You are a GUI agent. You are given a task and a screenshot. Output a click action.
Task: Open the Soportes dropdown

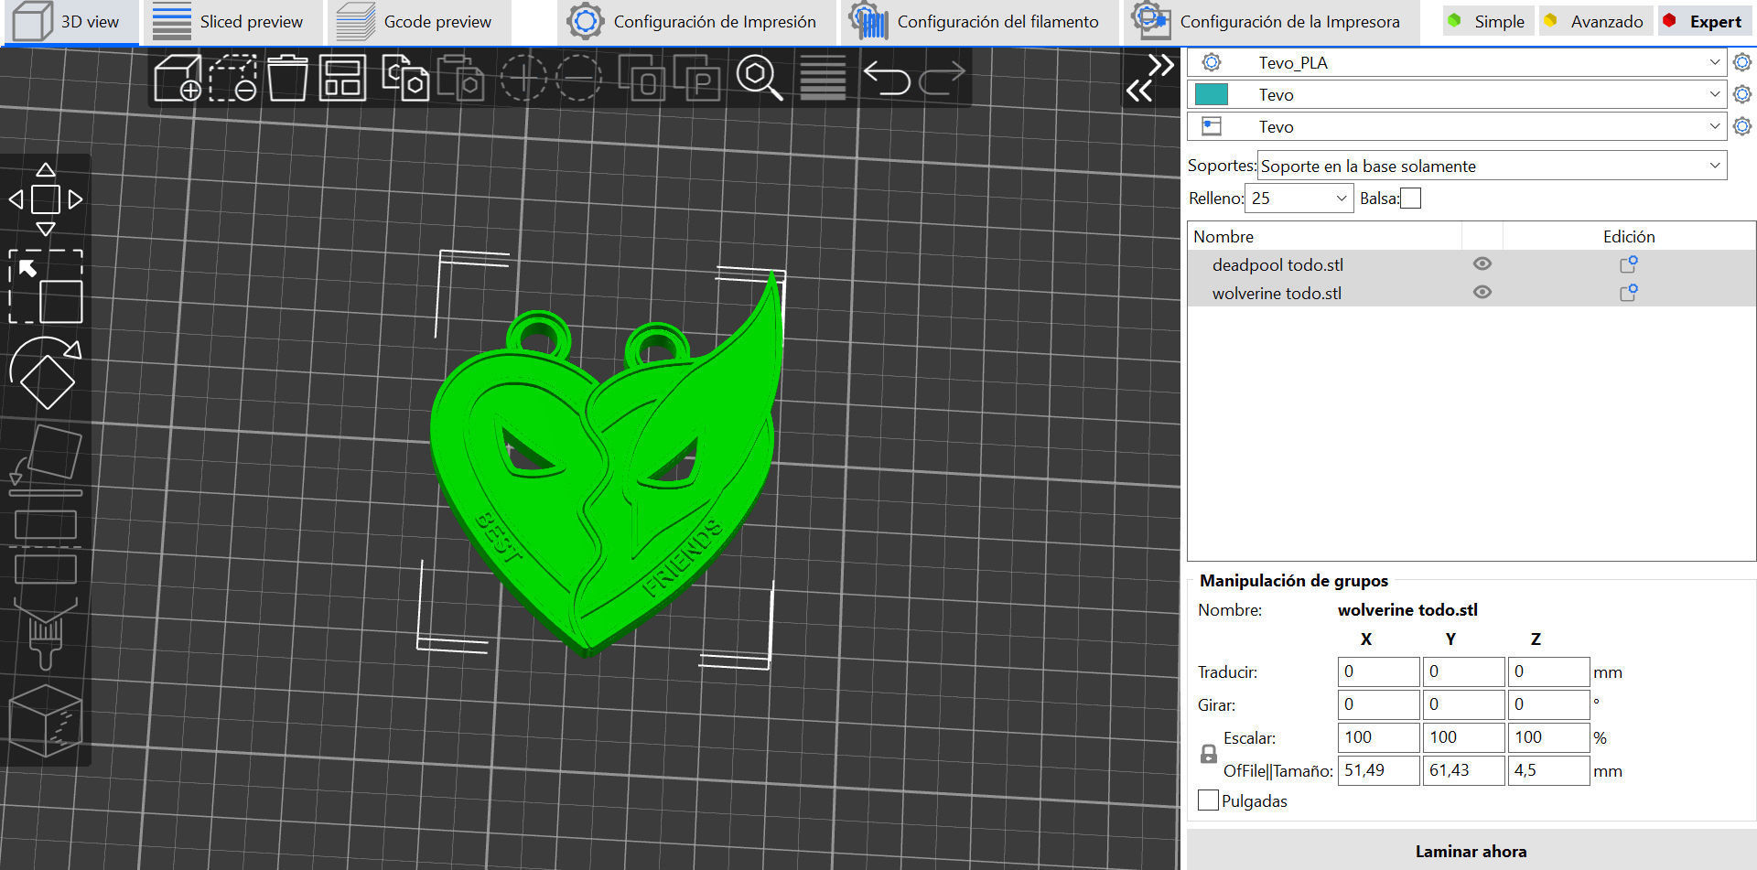(x=1492, y=166)
